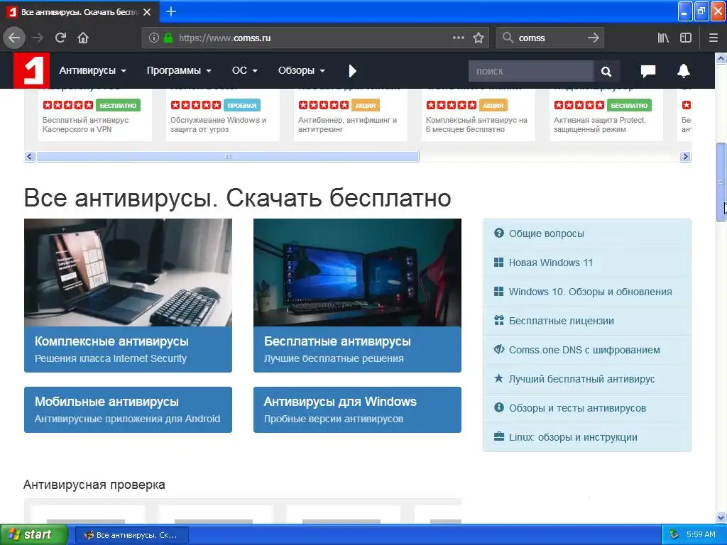Click the red Comss site logo
This screenshot has width=727, height=545.
tap(31, 70)
